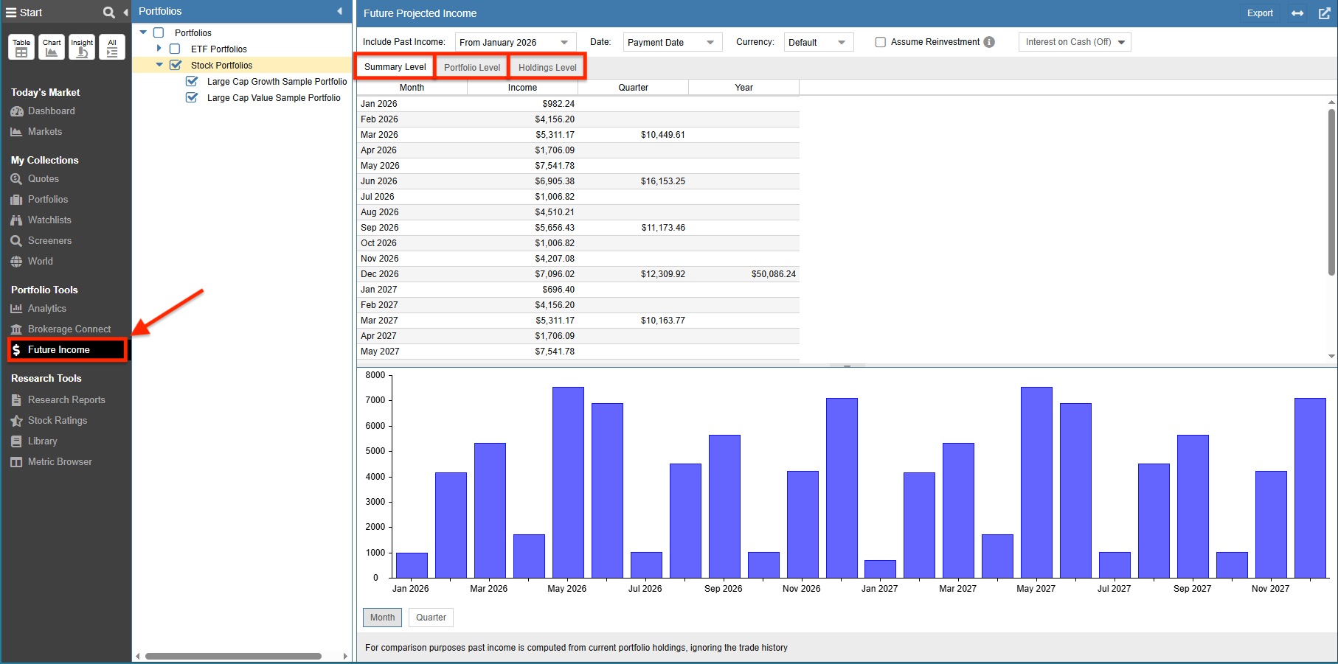The width and height of the screenshot is (1338, 664).
Task: Collapse the root Portfolios tree node
Action: (x=144, y=32)
